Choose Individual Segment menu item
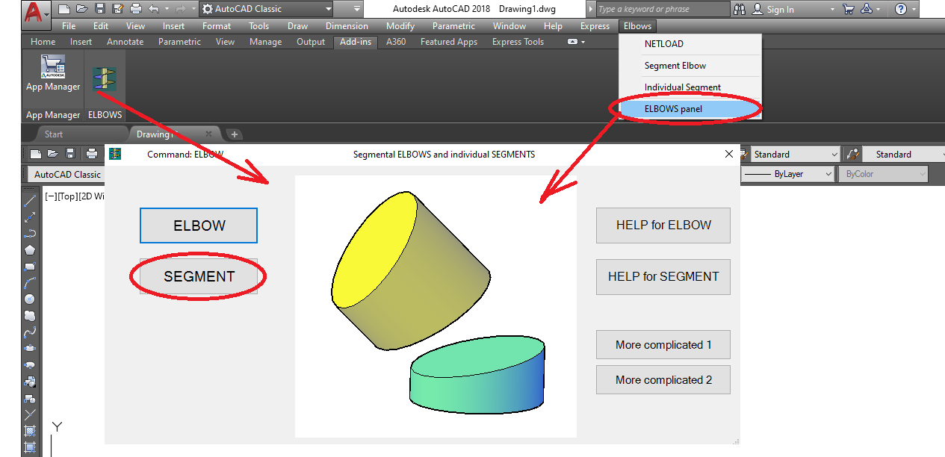The height and width of the screenshot is (457, 945). click(690, 87)
